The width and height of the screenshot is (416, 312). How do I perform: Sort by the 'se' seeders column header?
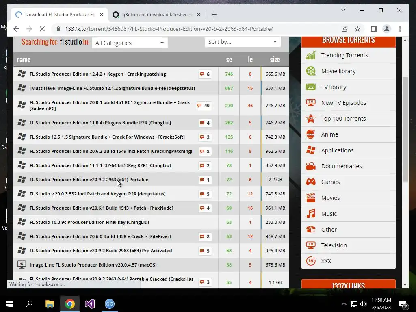[x=229, y=60]
